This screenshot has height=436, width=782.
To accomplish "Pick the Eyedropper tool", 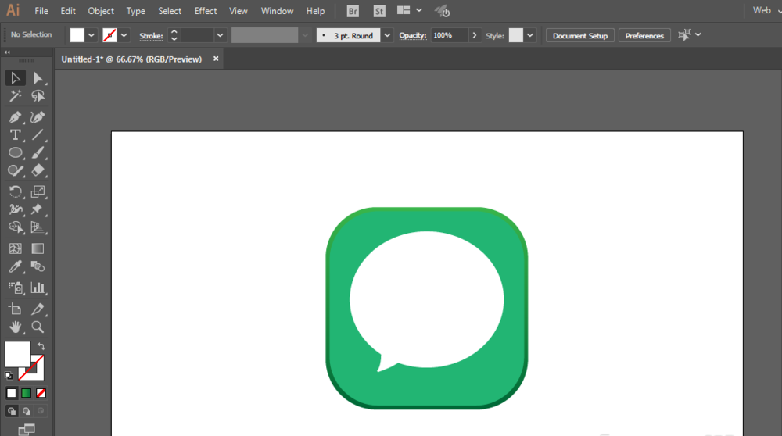I will tap(15, 266).
